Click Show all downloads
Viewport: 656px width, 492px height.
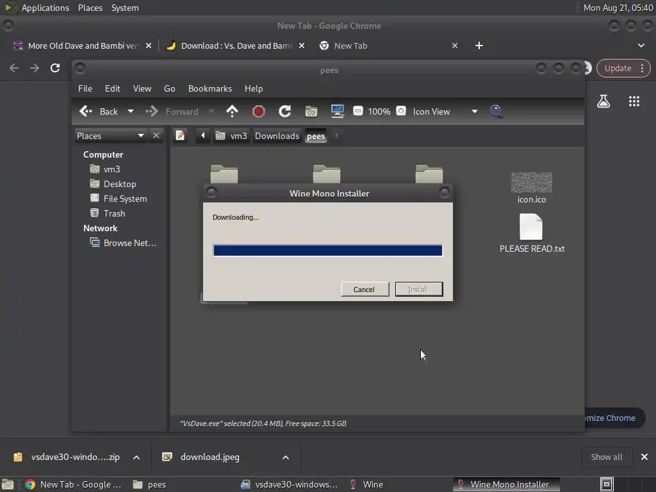pyautogui.click(x=606, y=457)
